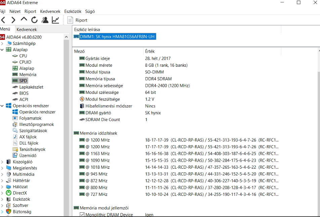Collapse the Alaplap tree node
The width and height of the screenshot is (320, 217).
(x=2, y=50)
